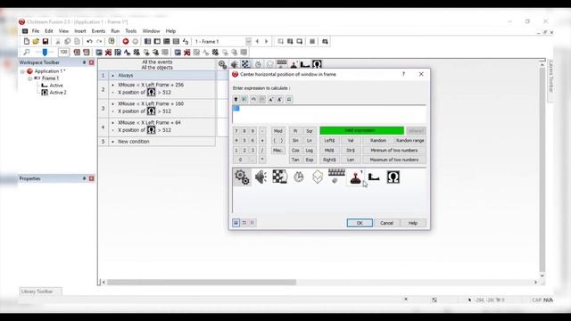
Task: Open the Frame editor from toolbar
Action: pyautogui.click(x=157, y=42)
